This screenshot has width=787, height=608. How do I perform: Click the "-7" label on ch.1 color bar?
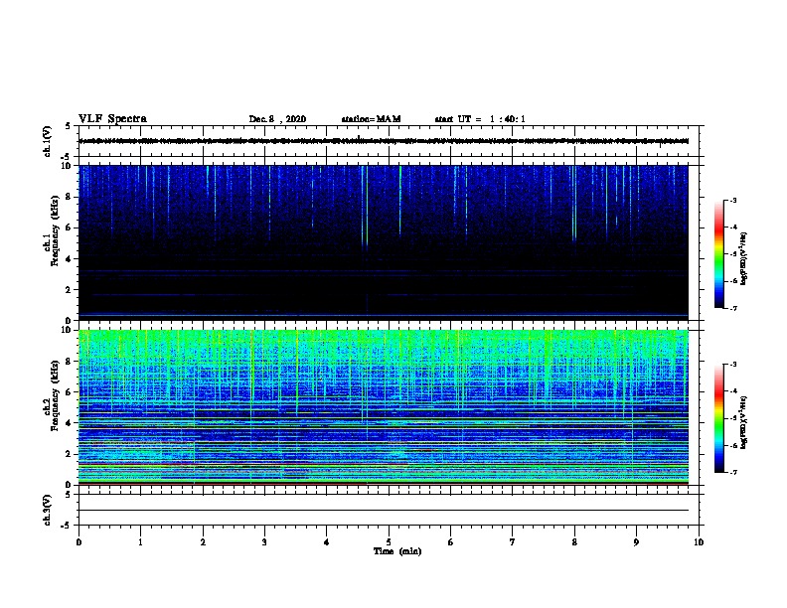click(x=733, y=308)
